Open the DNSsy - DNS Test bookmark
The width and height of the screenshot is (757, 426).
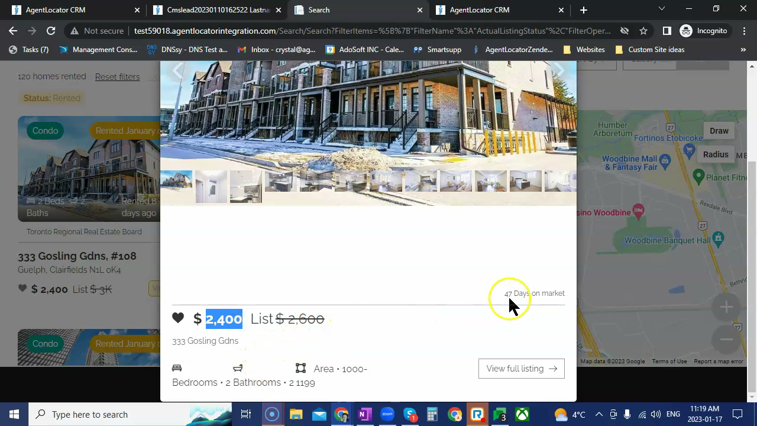(187, 50)
